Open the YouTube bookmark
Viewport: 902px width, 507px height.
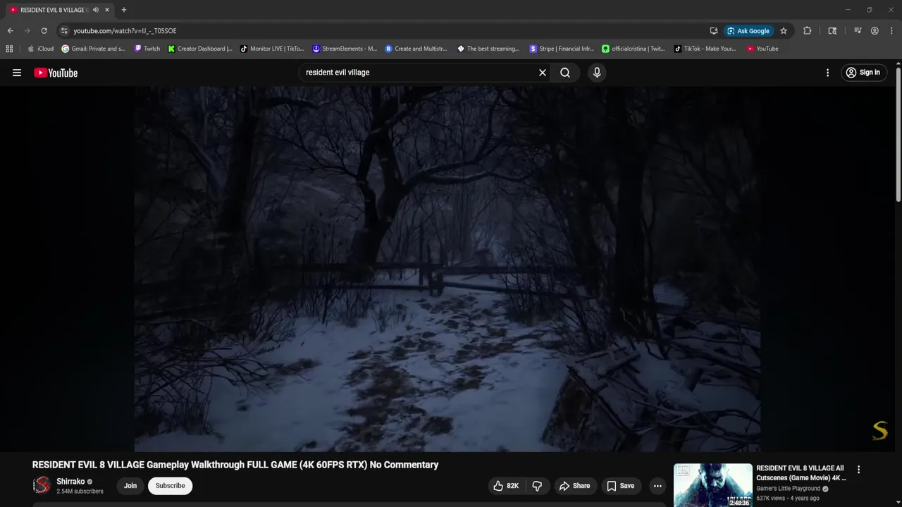pyautogui.click(x=762, y=49)
